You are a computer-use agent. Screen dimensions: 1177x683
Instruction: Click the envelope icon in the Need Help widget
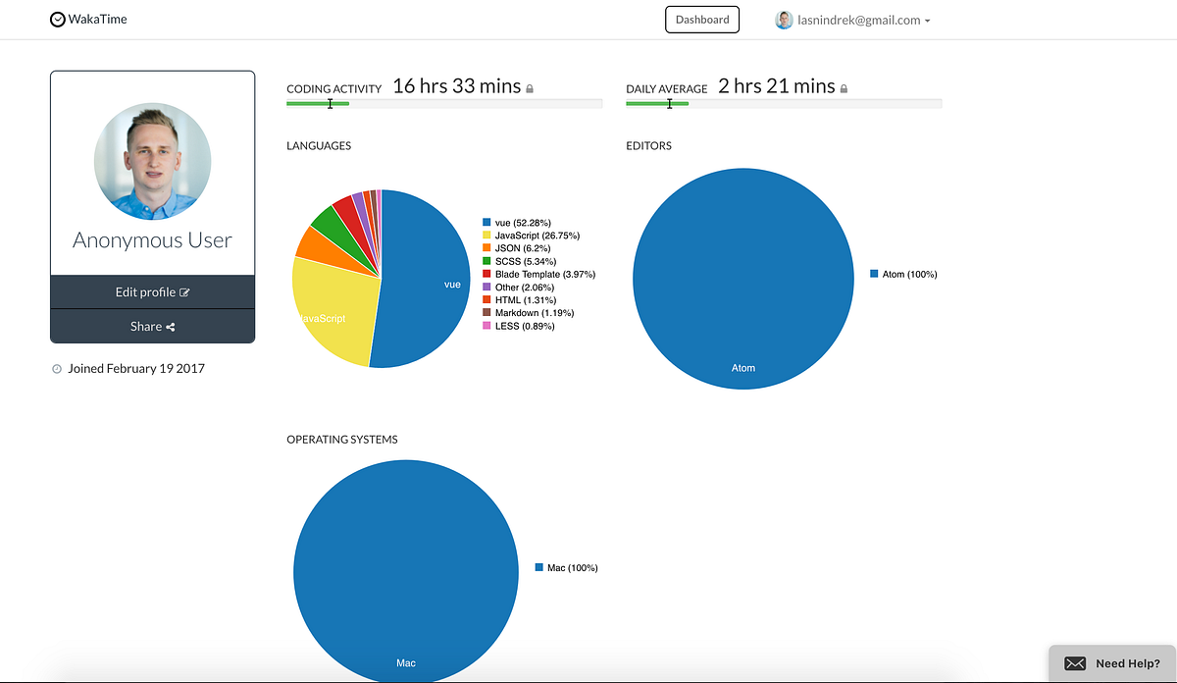[x=1075, y=663]
